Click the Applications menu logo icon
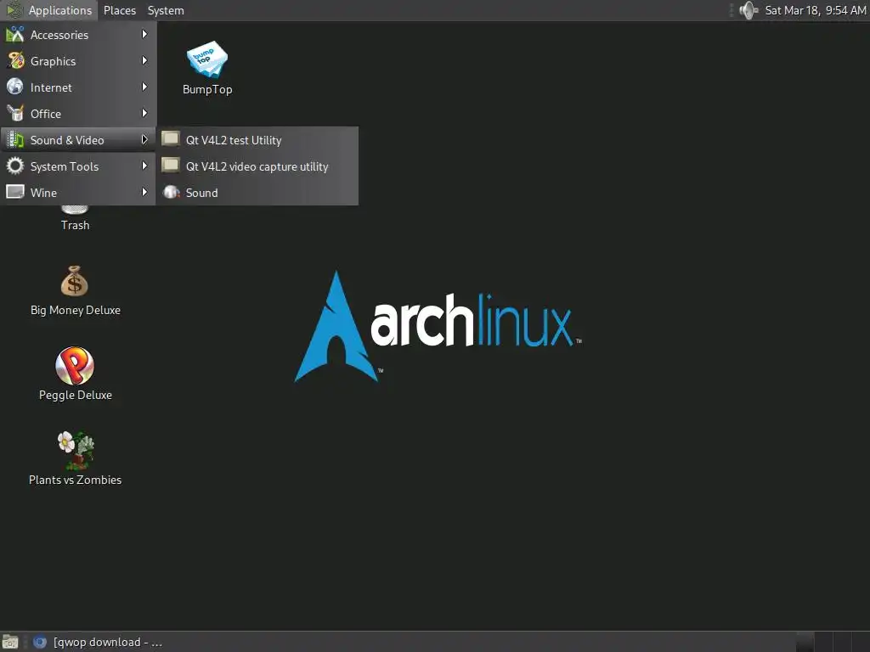 pos(14,10)
